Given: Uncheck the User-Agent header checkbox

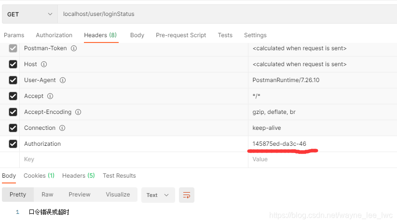Looking at the screenshot, I should pyautogui.click(x=13, y=80).
